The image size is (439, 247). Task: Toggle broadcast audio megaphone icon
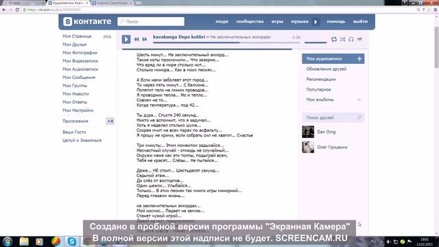359,39
